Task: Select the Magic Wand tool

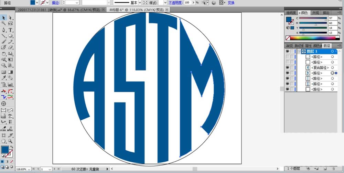Action: [x=4, y=23]
